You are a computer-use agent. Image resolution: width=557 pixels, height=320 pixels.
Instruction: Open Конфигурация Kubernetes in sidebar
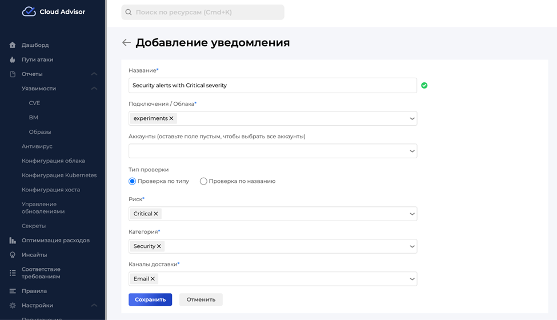point(59,175)
